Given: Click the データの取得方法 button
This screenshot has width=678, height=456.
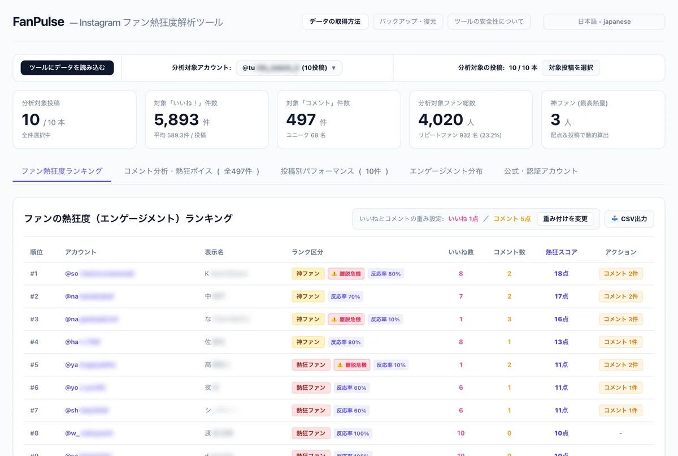Looking at the screenshot, I should tap(335, 21).
